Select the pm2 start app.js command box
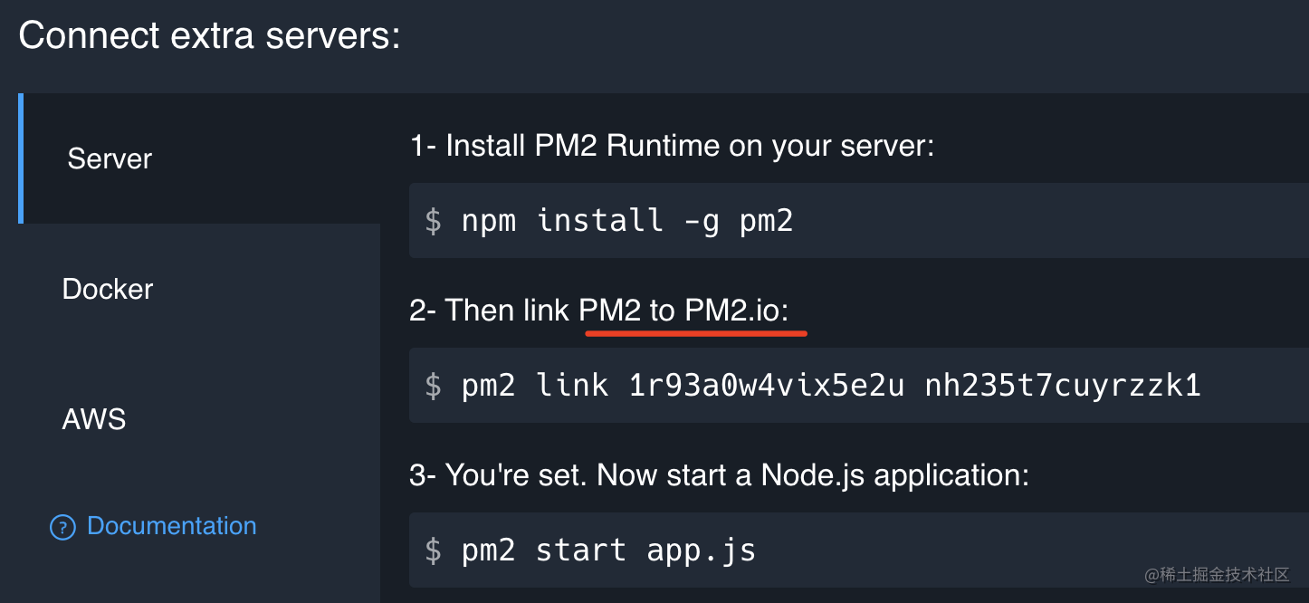The image size is (1309, 603). coord(815,550)
